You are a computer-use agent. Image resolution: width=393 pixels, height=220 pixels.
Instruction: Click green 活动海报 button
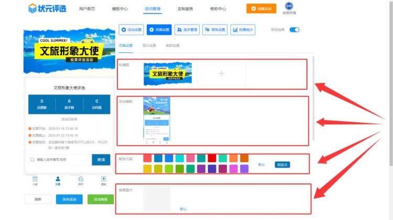(x=101, y=199)
